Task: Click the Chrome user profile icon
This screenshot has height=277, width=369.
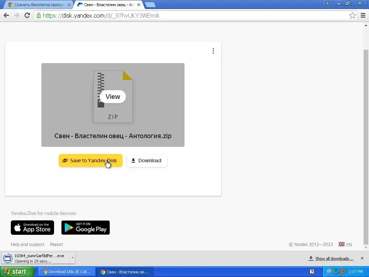Action: [327, 3]
